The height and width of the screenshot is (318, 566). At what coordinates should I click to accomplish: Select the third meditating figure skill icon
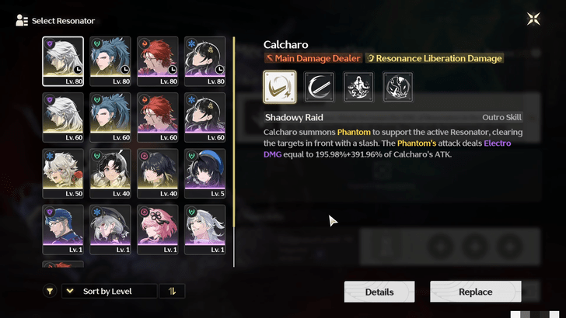point(358,87)
